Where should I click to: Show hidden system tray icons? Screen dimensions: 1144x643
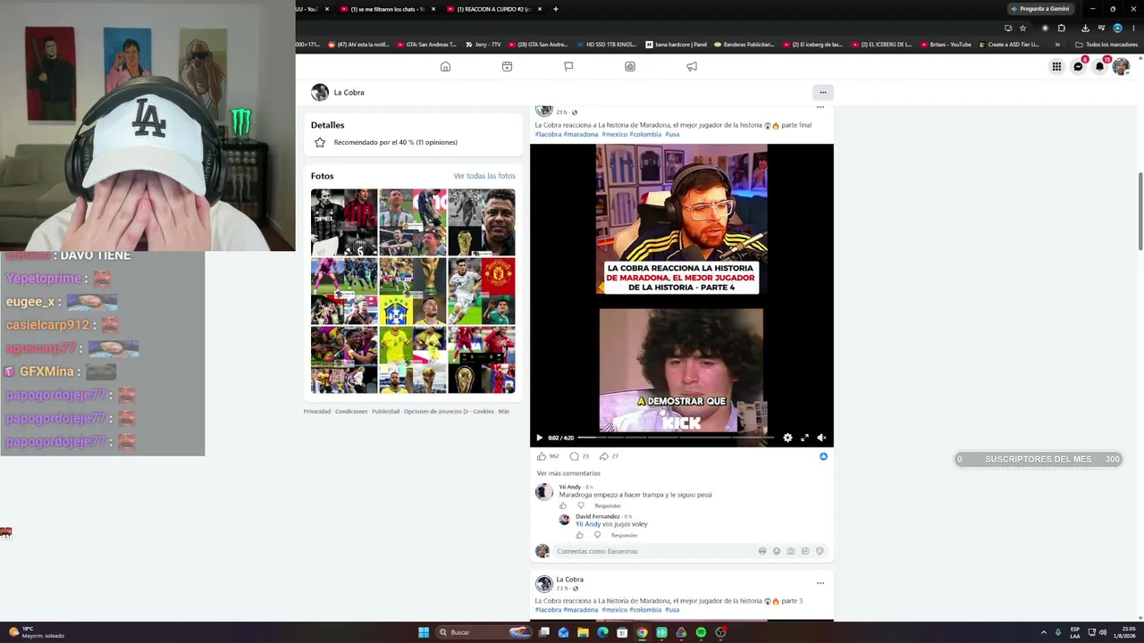click(1044, 632)
